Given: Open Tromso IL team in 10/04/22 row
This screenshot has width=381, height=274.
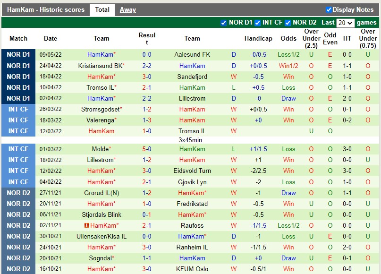Looking at the screenshot, I should point(101,87).
